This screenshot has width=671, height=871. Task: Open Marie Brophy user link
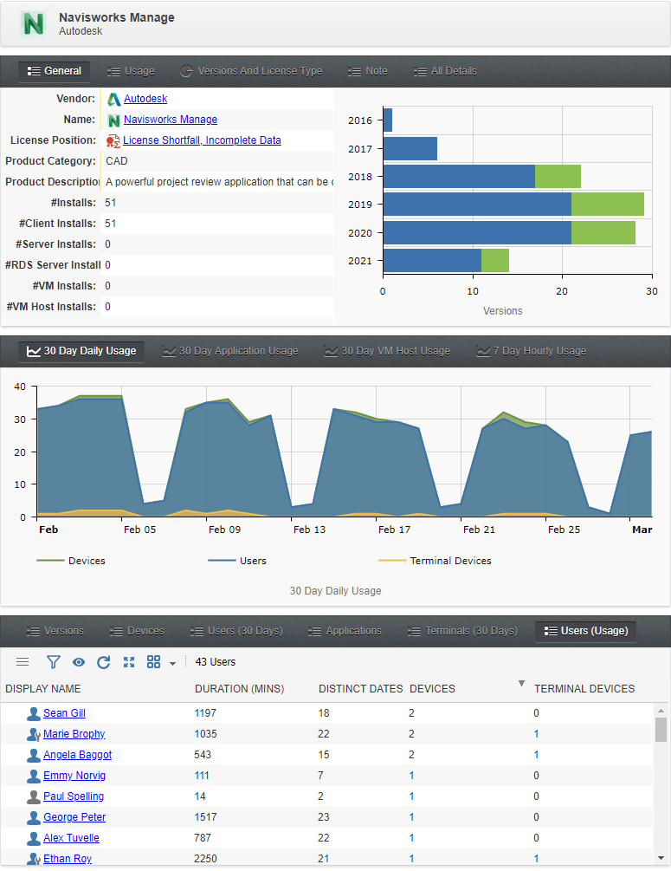74,734
